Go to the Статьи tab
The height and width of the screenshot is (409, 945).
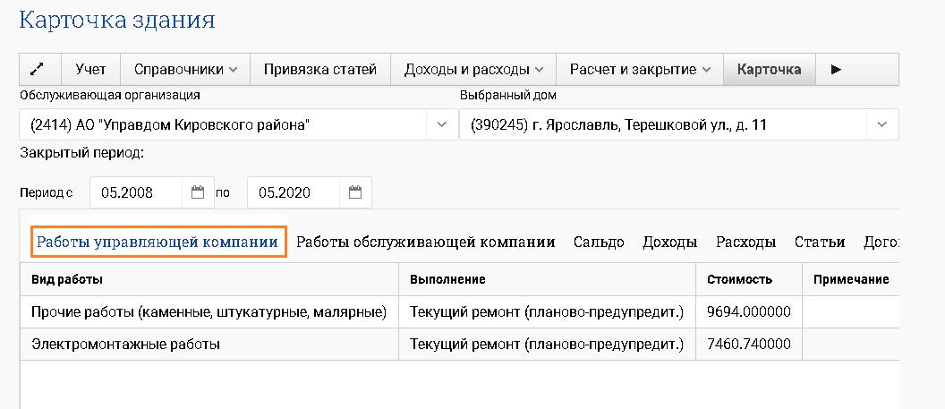point(818,242)
